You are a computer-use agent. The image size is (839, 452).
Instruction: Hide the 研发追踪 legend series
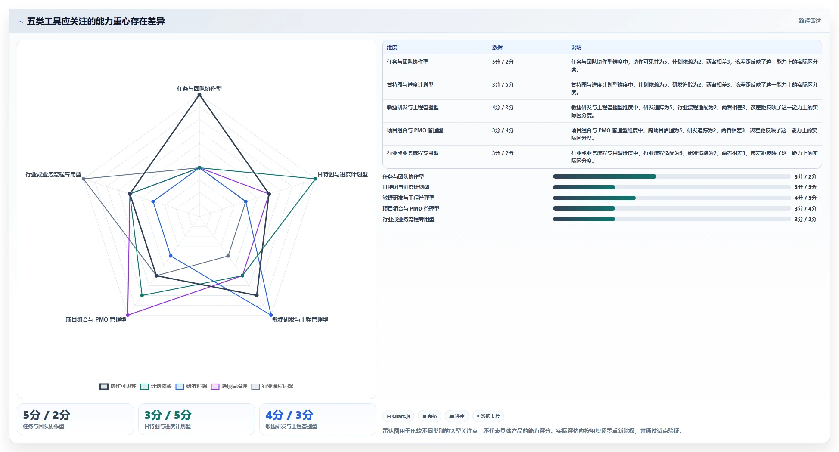click(191, 386)
